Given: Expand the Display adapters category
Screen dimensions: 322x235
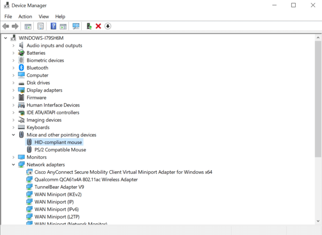Looking at the screenshot, I should pyautogui.click(x=13, y=90).
